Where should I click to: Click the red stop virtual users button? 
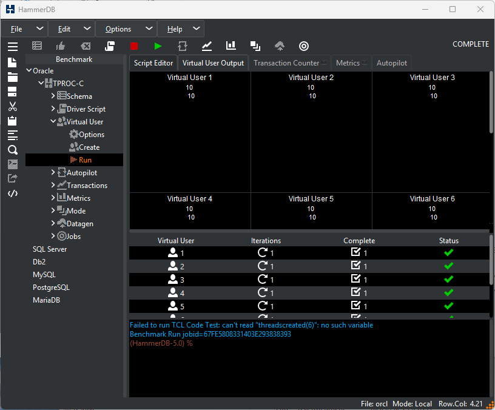click(134, 46)
